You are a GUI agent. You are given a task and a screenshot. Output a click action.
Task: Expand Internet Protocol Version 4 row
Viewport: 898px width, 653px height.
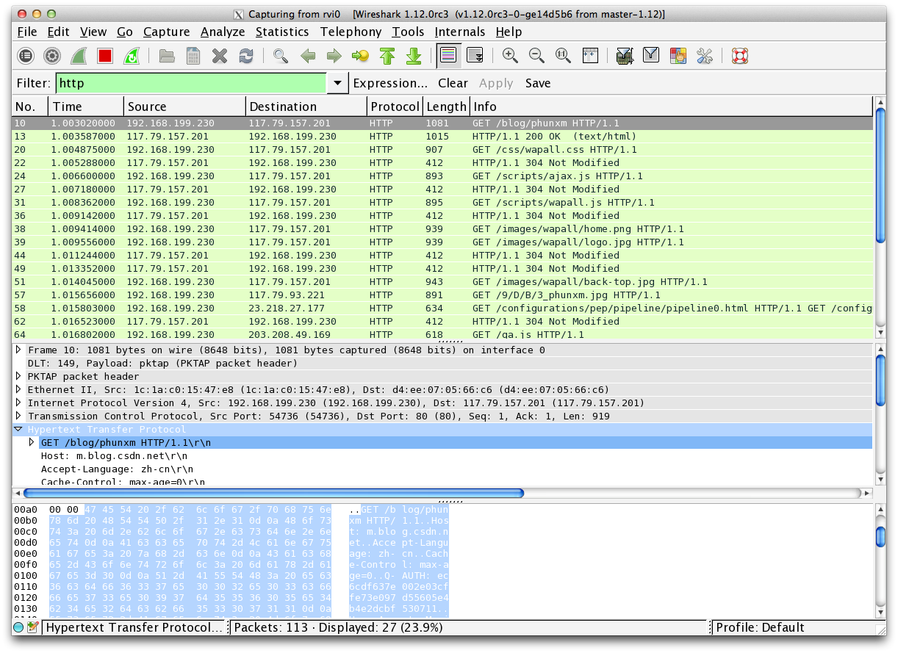click(x=19, y=403)
